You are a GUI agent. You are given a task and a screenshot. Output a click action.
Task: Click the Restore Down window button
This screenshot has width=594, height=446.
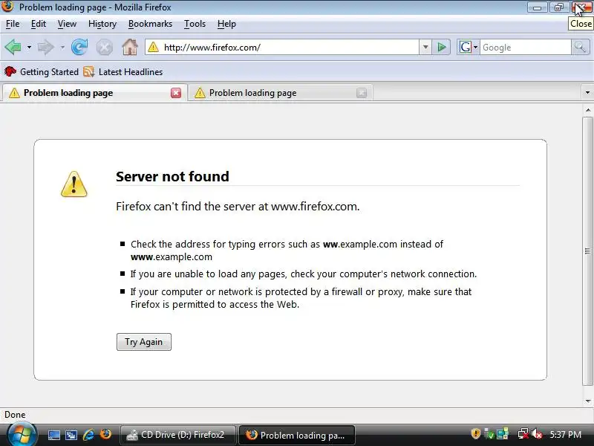559,7
